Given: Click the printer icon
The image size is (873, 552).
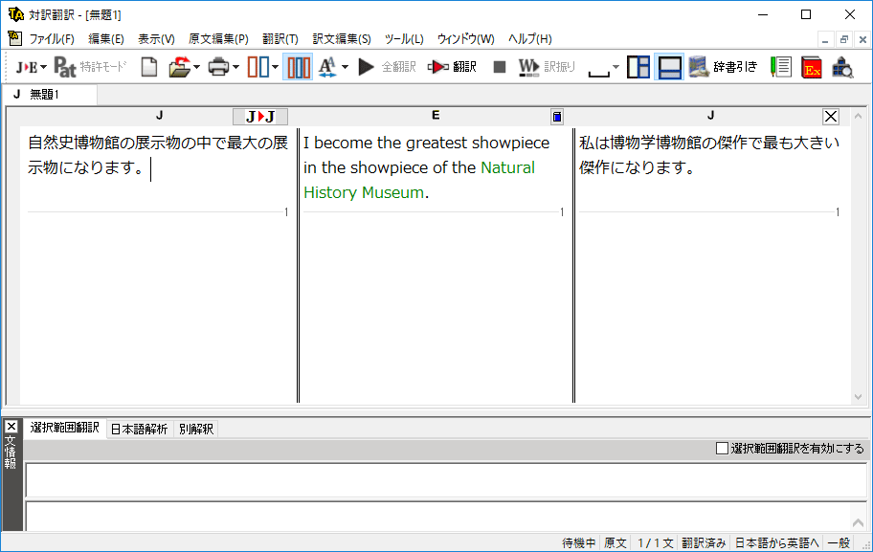Looking at the screenshot, I should tap(218, 67).
